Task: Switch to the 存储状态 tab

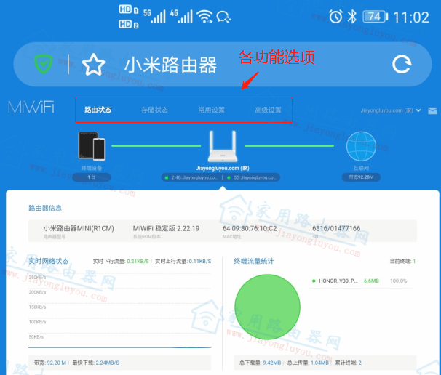Action: pyautogui.click(x=154, y=110)
